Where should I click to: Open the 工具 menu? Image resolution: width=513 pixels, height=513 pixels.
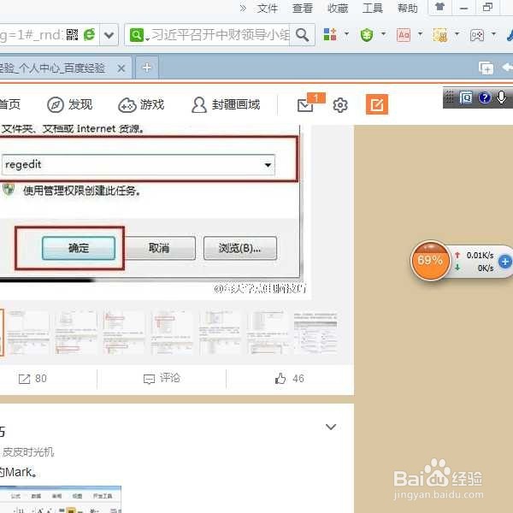(x=372, y=9)
